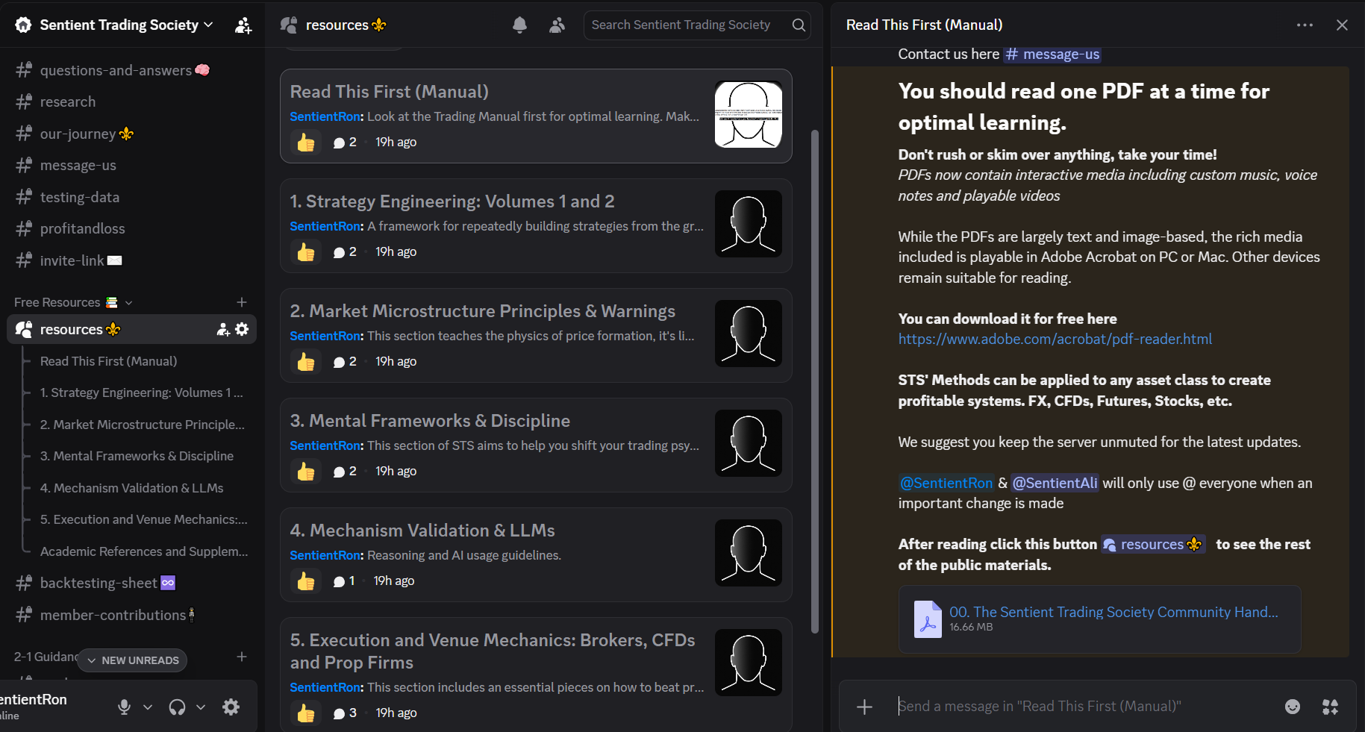Click the @SentientAli mention
This screenshot has height=732, width=1365.
point(1055,483)
